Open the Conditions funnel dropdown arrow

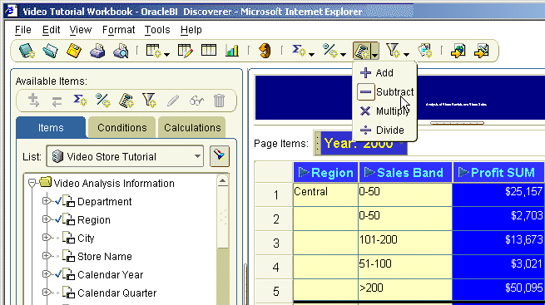click(406, 54)
